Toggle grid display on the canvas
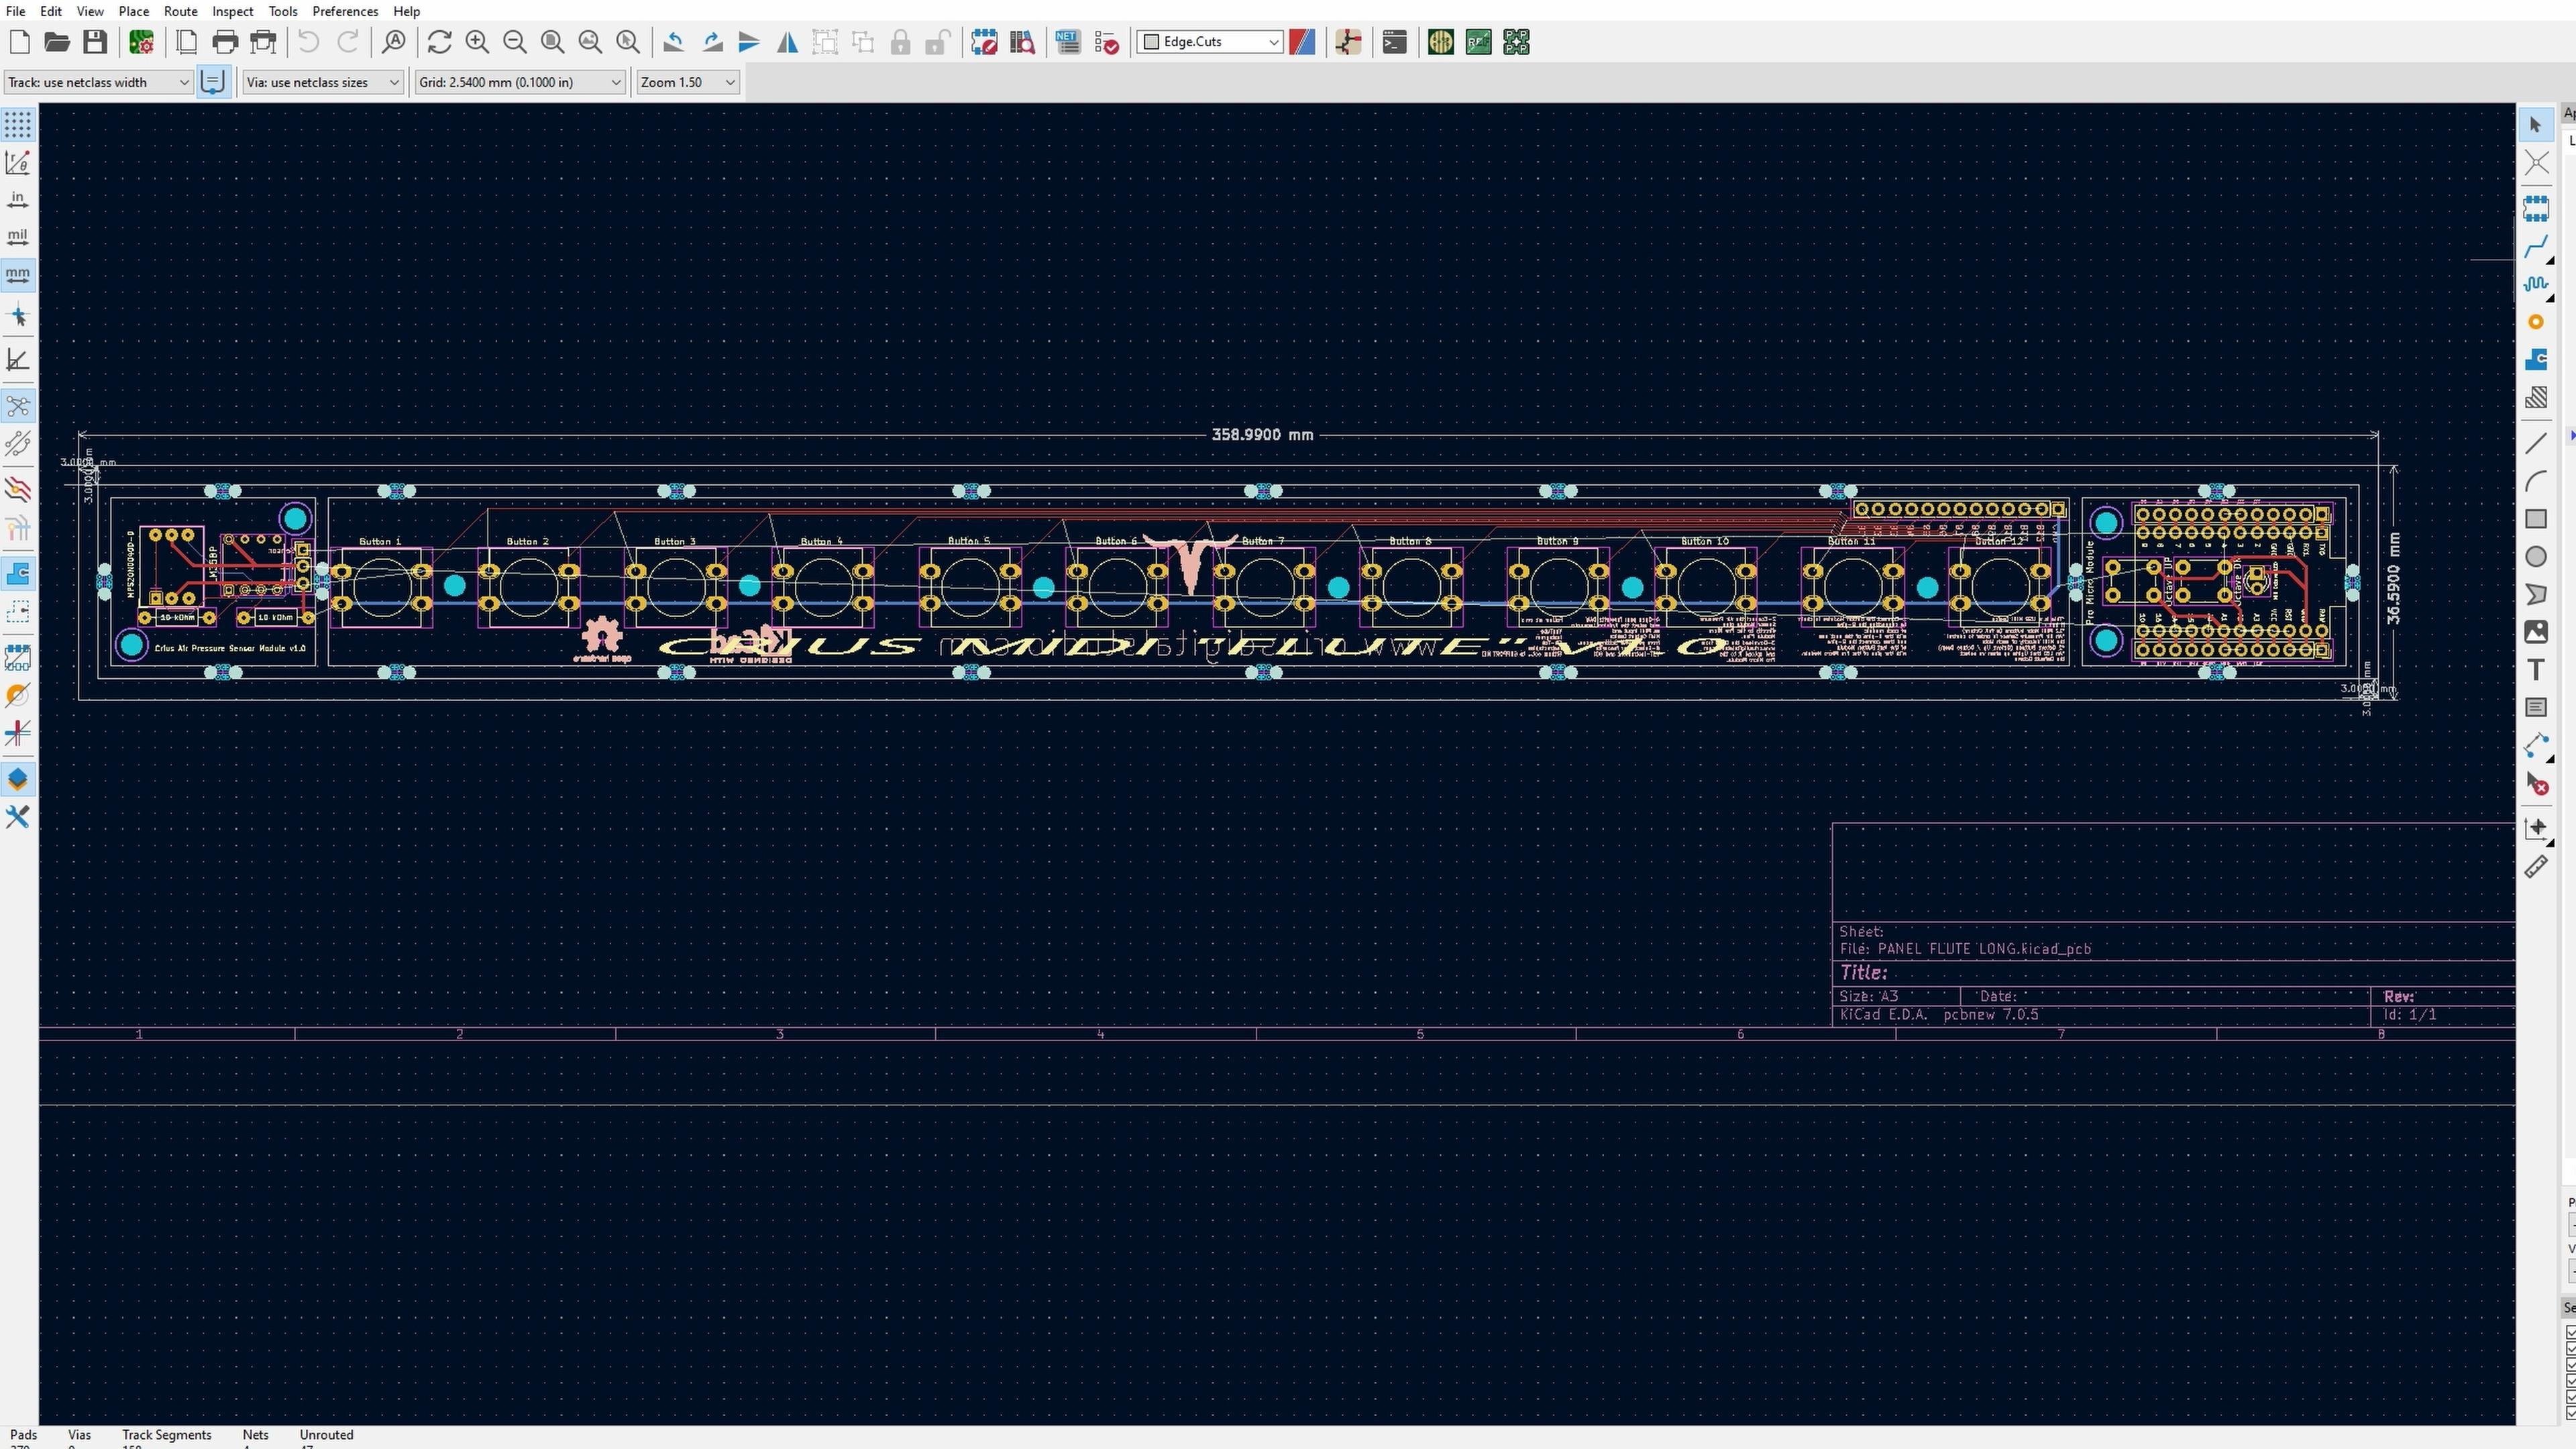This screenshot has height=1449, width=2576. click(18, 125)
